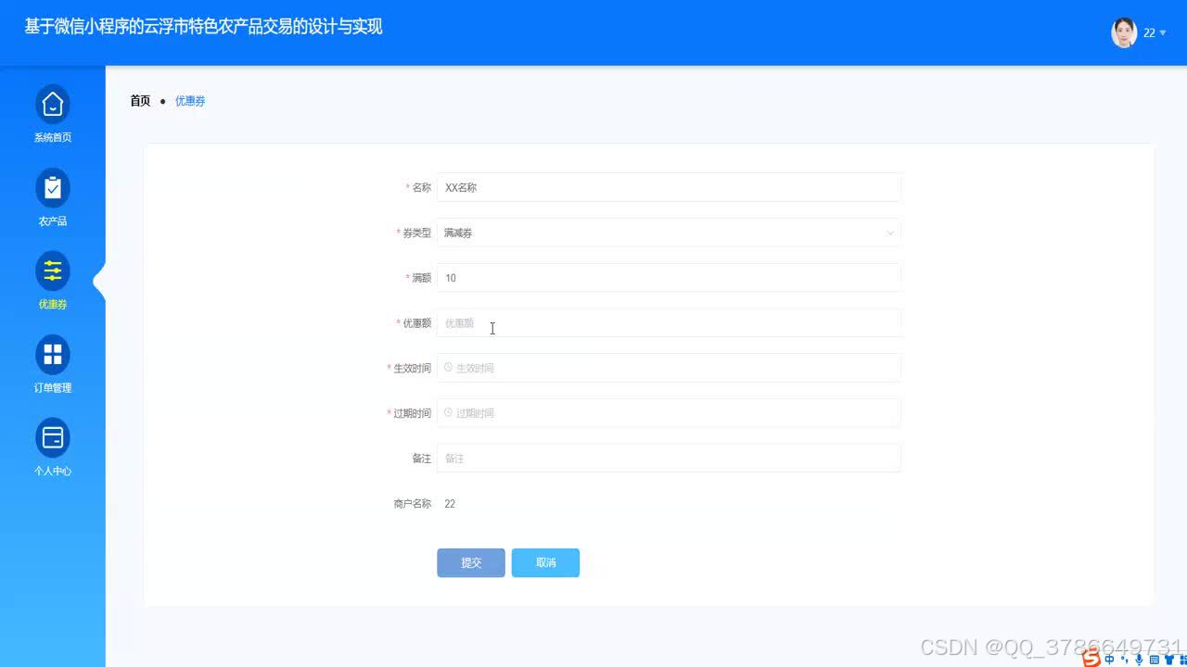
Task: Click the 优惠券 sliders icon in sidebar
Action: [53, 272]
